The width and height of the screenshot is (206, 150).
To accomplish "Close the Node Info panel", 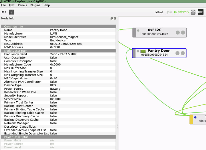I will [x=115, y=19].
